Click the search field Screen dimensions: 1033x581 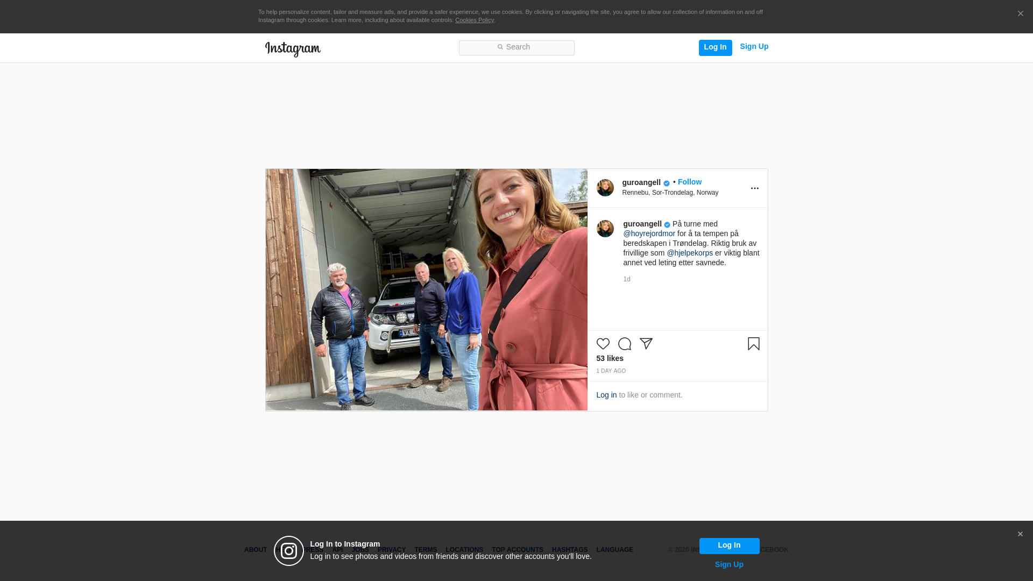[x=516, y=48]
